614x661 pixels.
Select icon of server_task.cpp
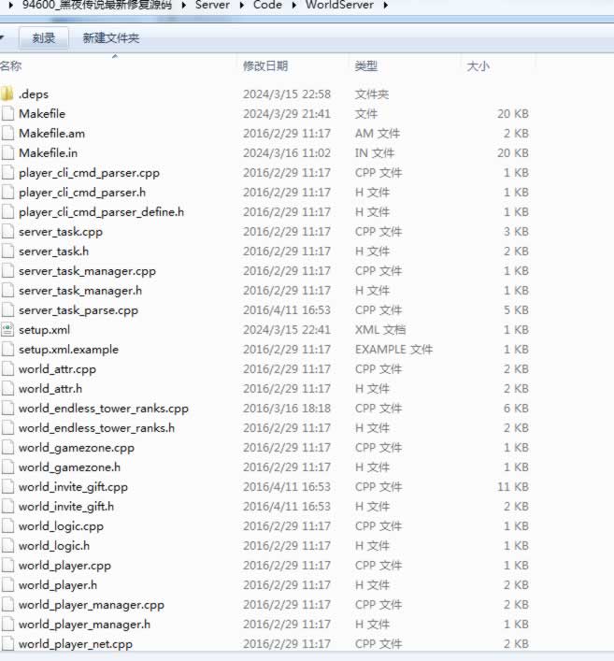pos(7,232)
